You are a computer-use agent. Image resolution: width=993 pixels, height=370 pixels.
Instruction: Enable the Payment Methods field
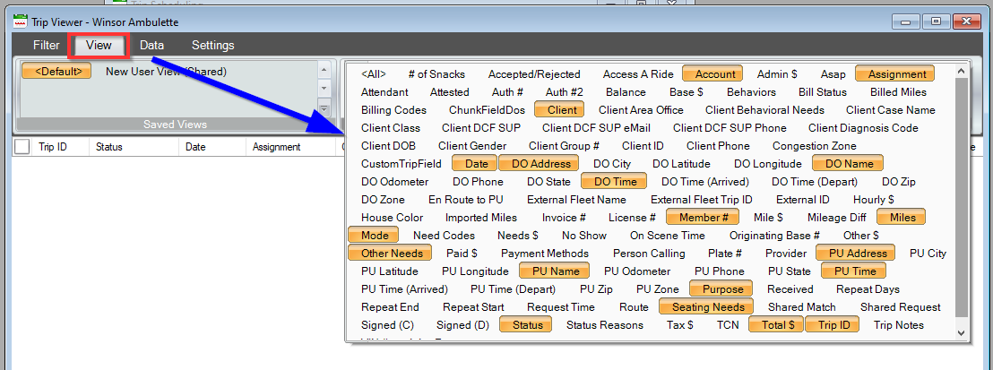point(545,253)
